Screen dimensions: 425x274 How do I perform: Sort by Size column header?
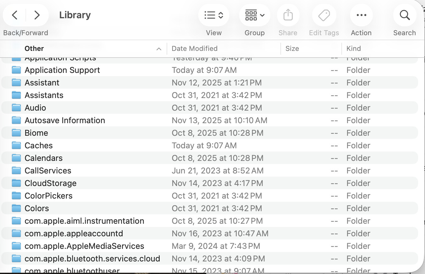coord(292,48)
